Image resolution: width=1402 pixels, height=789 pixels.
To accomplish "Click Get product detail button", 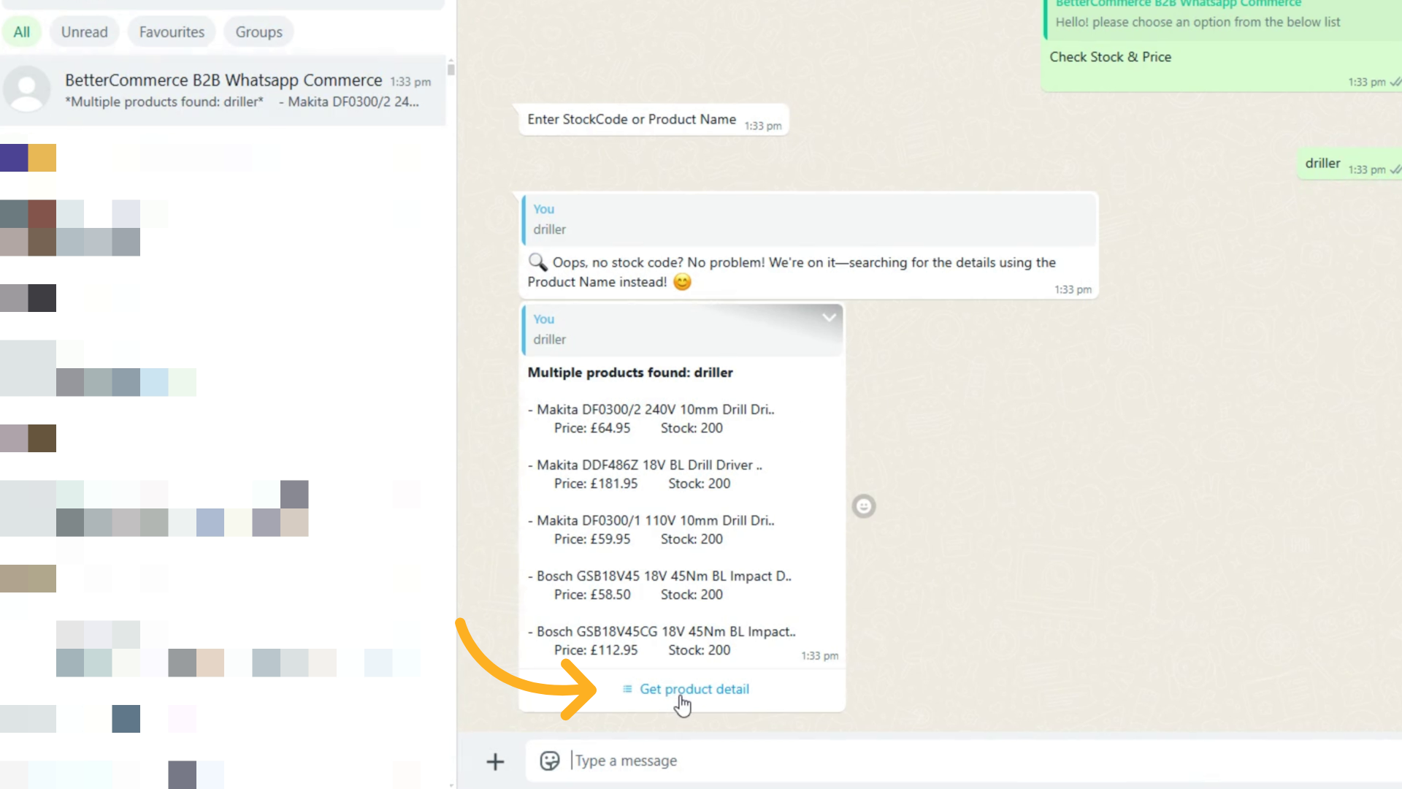I will [694, 689].
